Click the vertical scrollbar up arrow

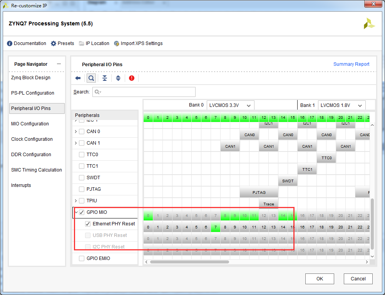pyautogui.click(x=372, y=125)
